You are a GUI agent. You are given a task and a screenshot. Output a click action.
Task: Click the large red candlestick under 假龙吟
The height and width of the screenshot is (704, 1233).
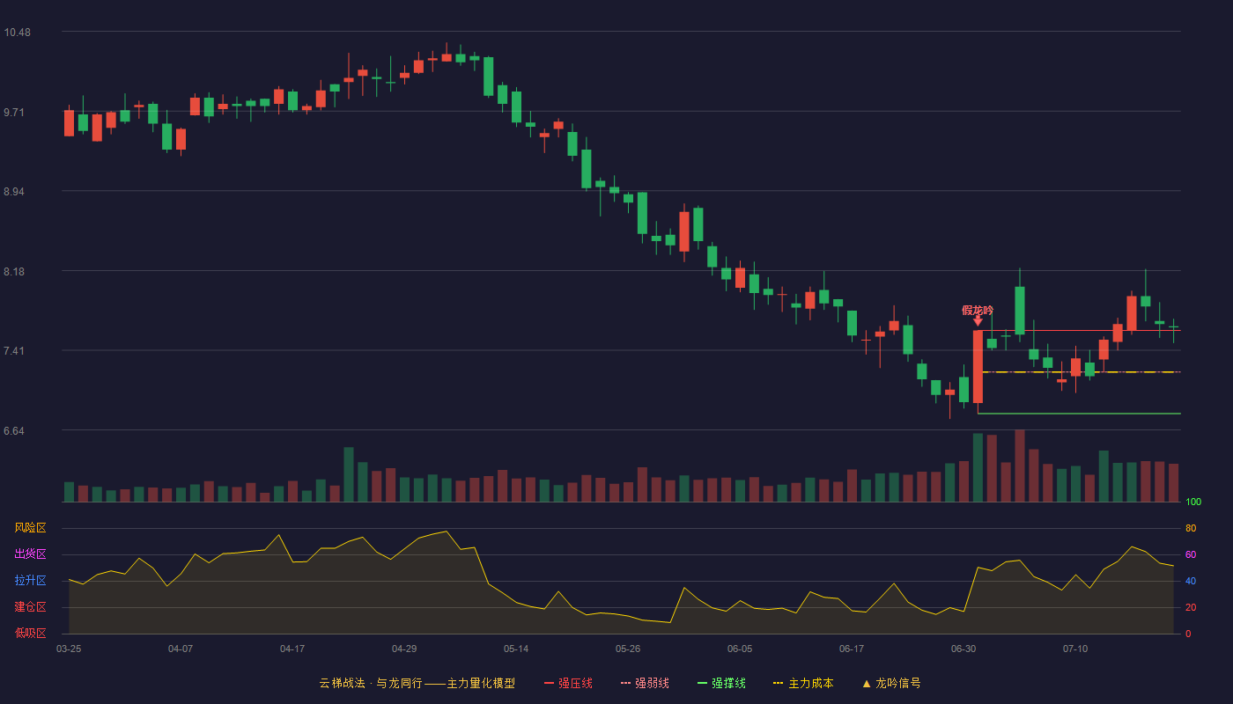[x=978, y=367]
